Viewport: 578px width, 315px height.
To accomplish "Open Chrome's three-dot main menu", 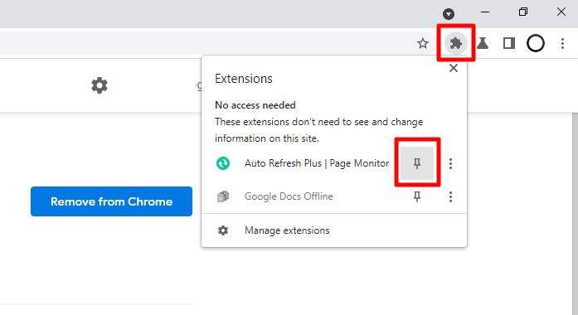I will coord(562,43).
